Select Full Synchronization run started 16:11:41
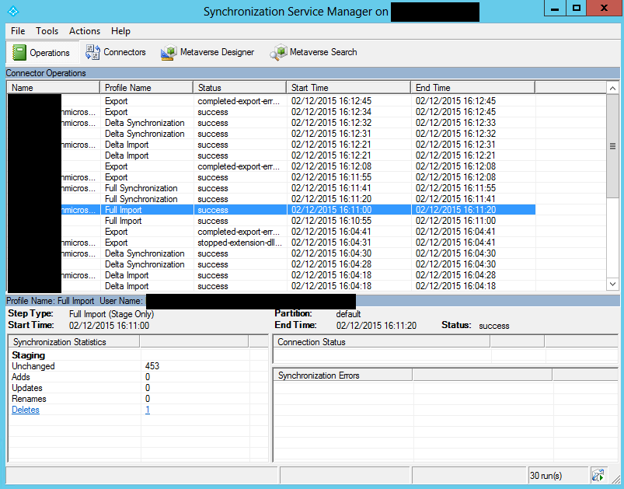The height and width of the screenshot is (489, 624). (271, 188)
